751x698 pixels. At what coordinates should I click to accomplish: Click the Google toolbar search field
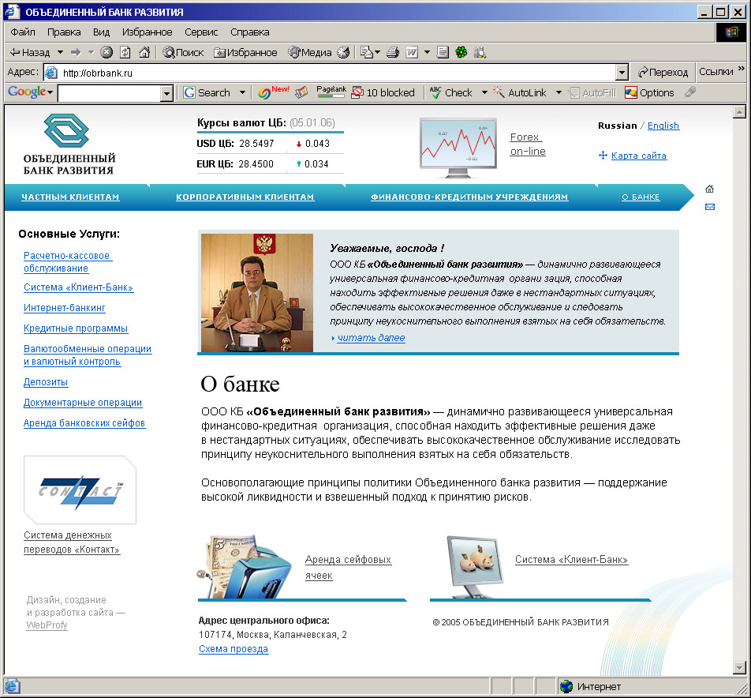coord(110,93)
